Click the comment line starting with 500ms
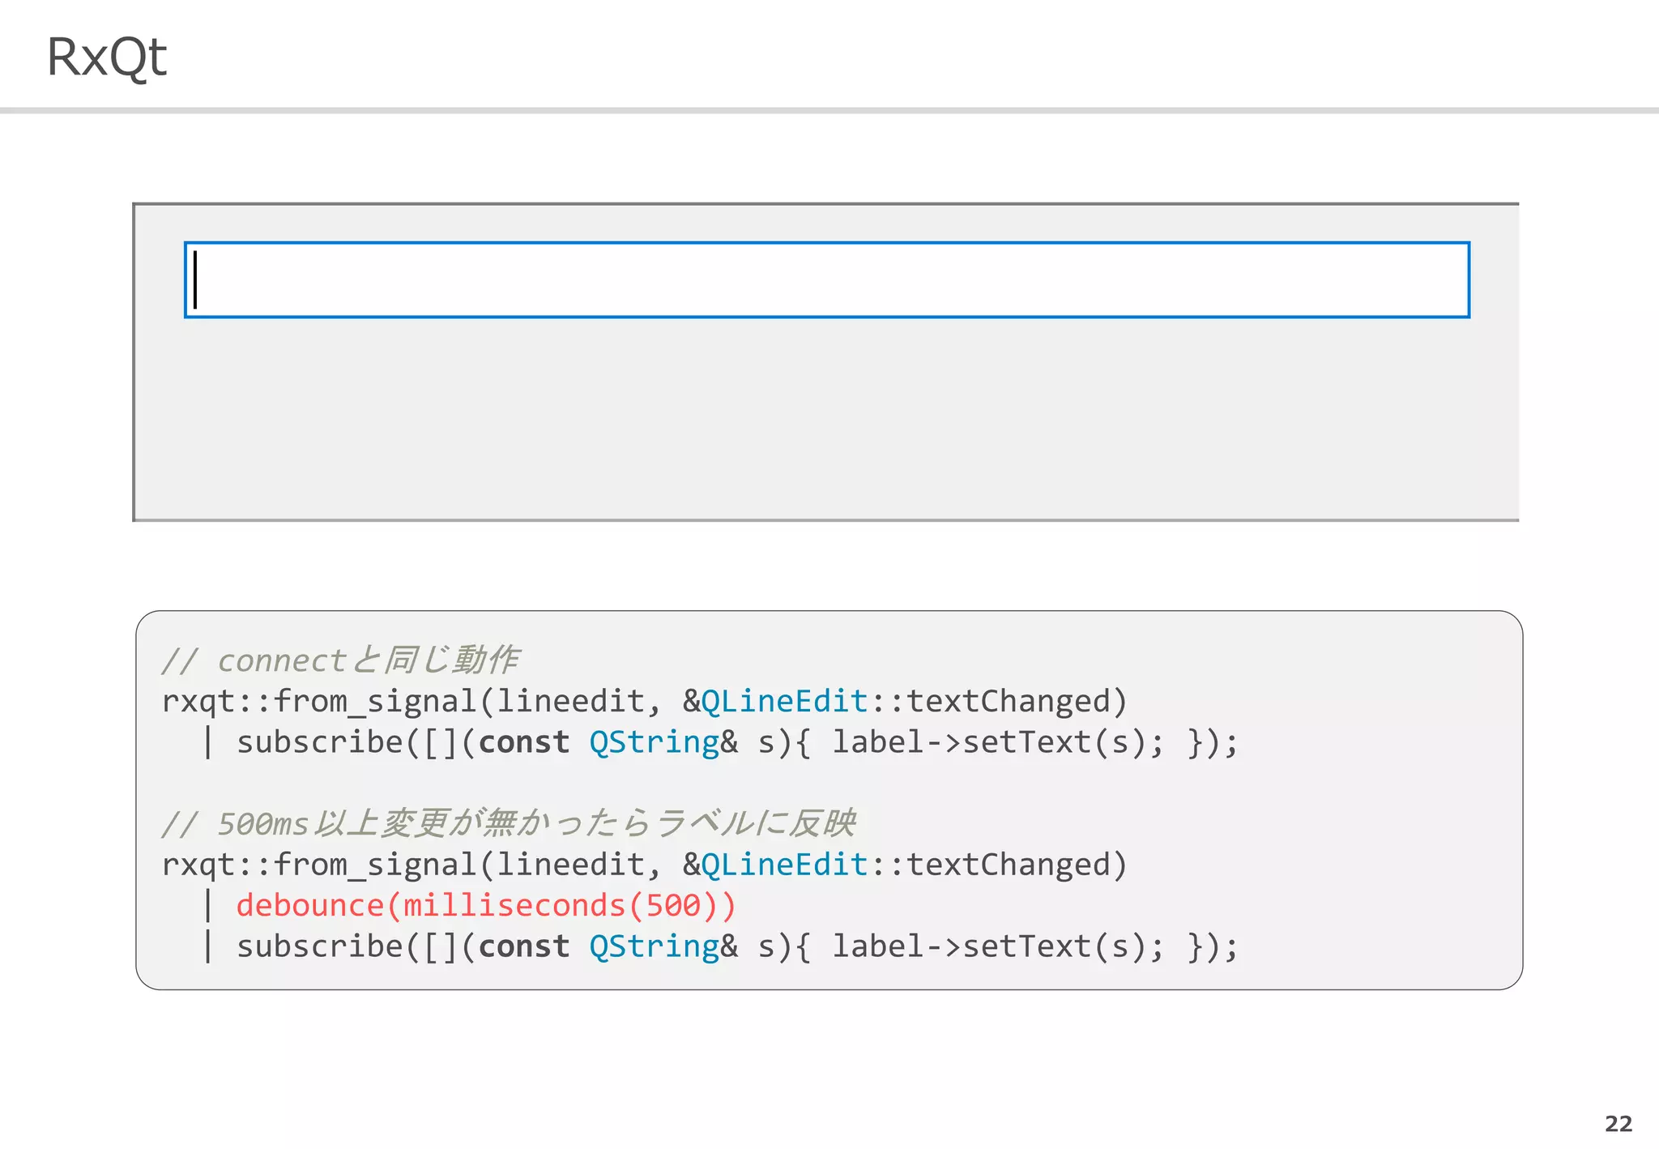 (508, 824)
